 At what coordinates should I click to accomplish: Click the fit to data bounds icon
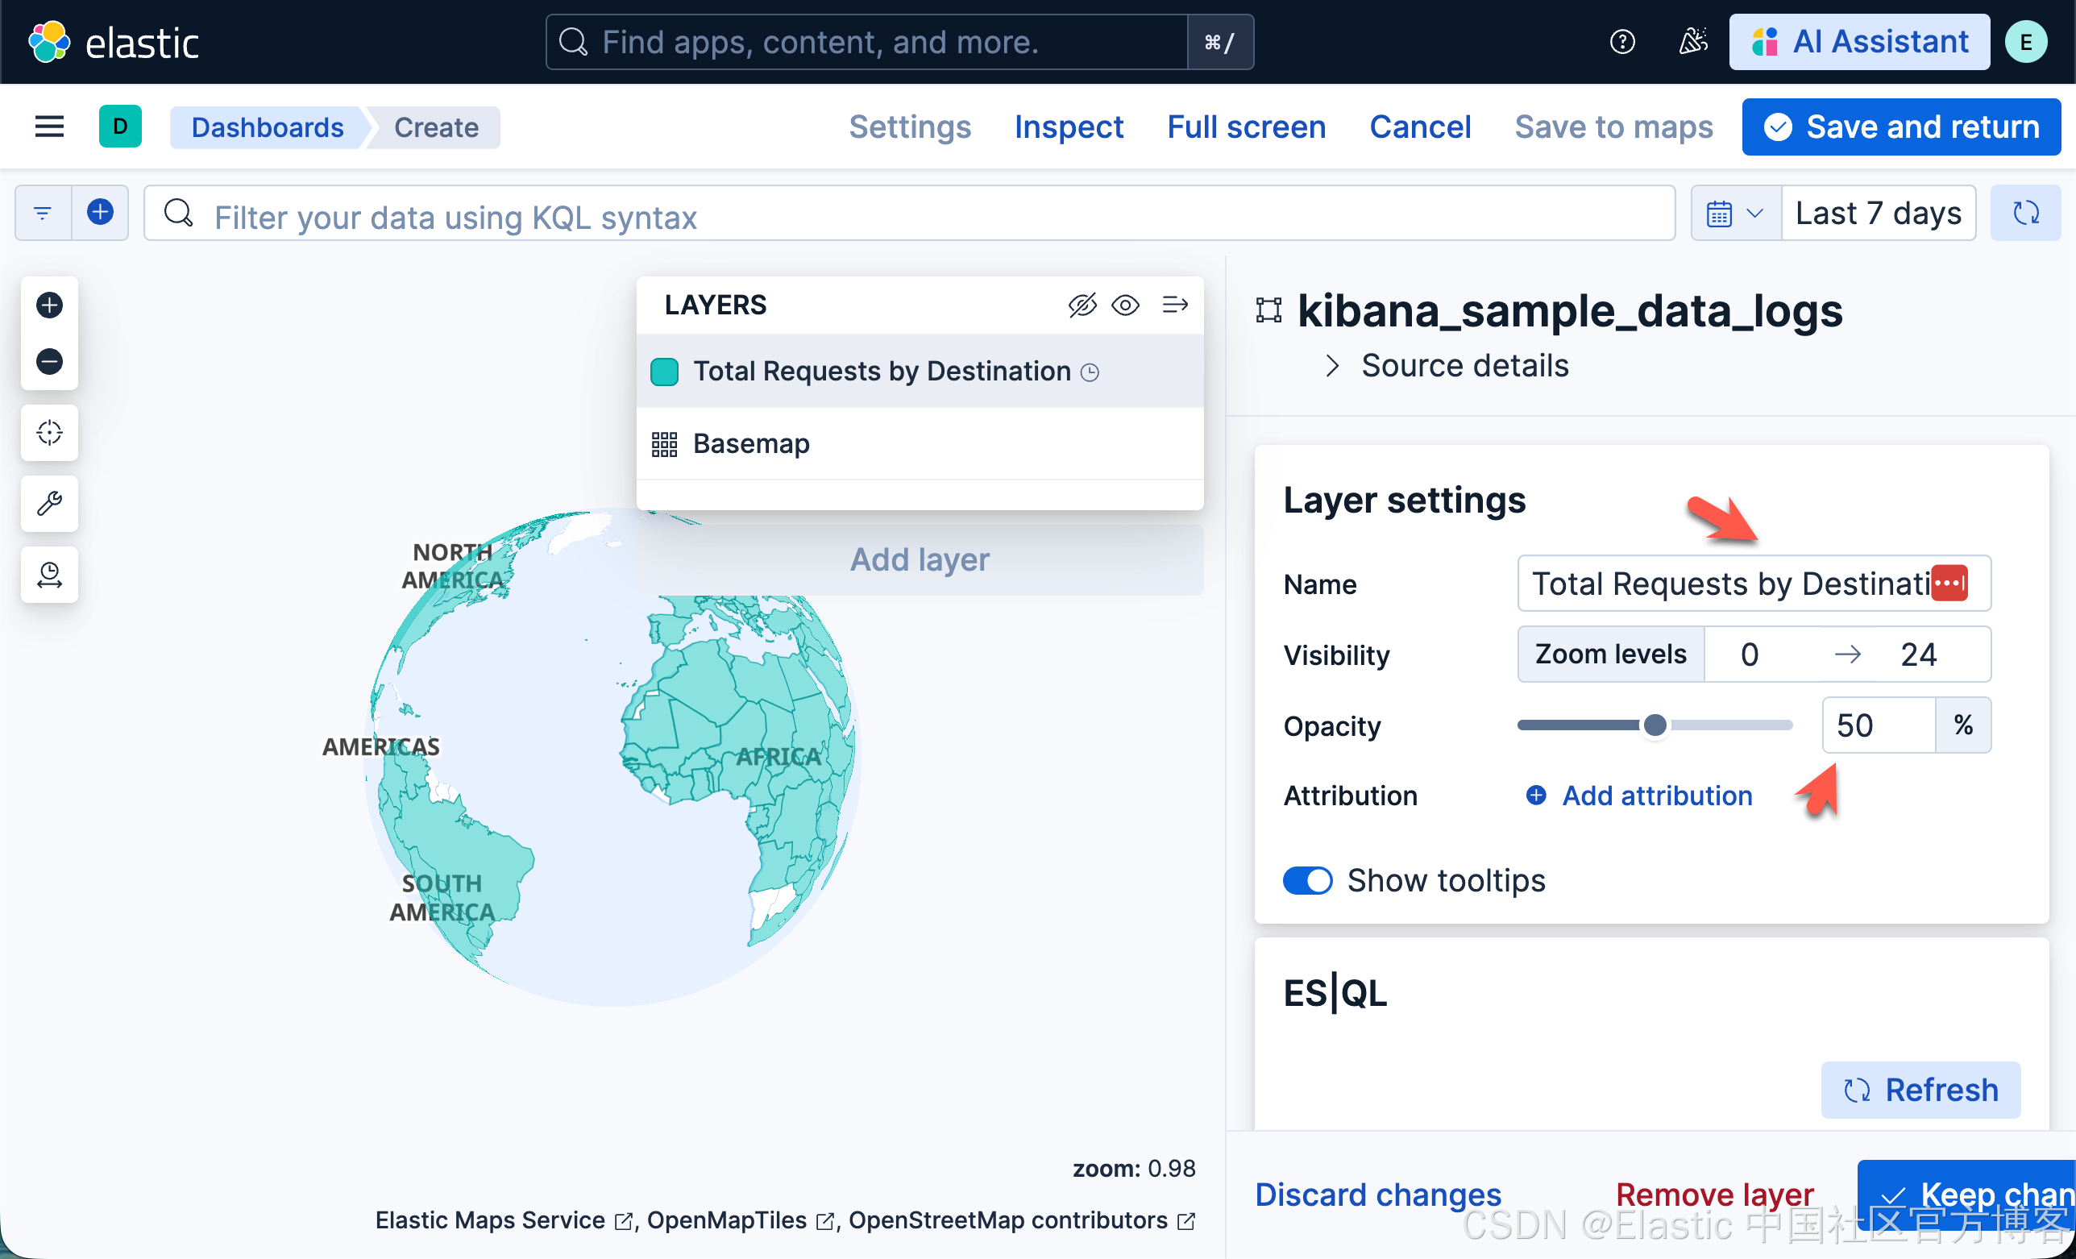(x=49, y=432)
